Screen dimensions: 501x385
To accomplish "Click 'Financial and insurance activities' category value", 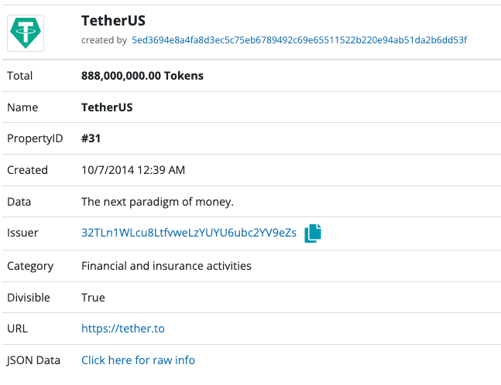I will click(x=166, y=266).
